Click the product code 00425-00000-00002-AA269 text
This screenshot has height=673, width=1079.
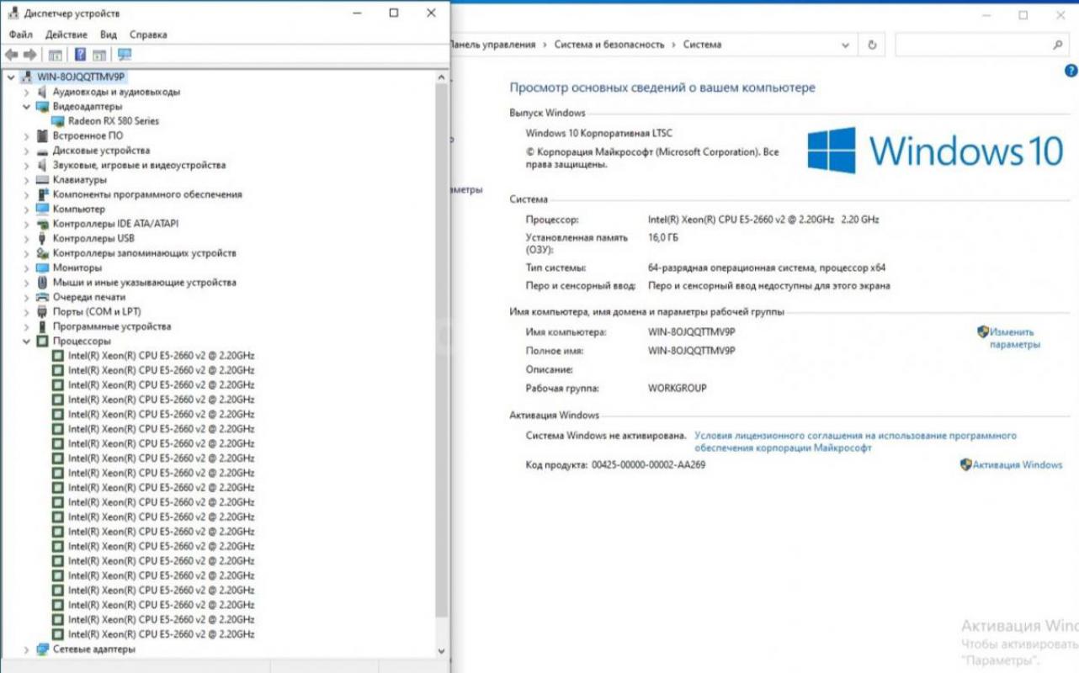(648, 464)
